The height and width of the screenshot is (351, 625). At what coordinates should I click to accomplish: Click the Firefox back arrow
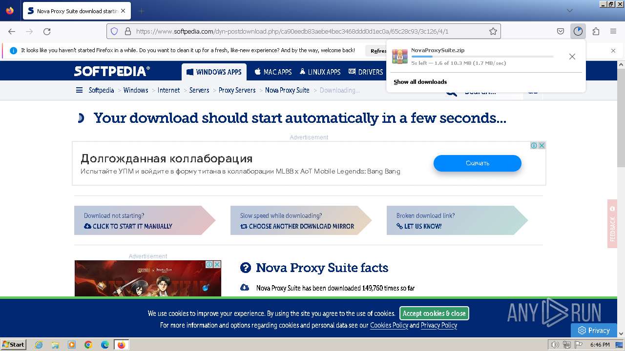click(12, 31)
